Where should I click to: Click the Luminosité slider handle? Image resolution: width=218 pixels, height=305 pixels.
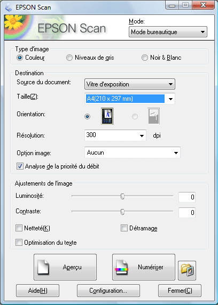(122, 196)
